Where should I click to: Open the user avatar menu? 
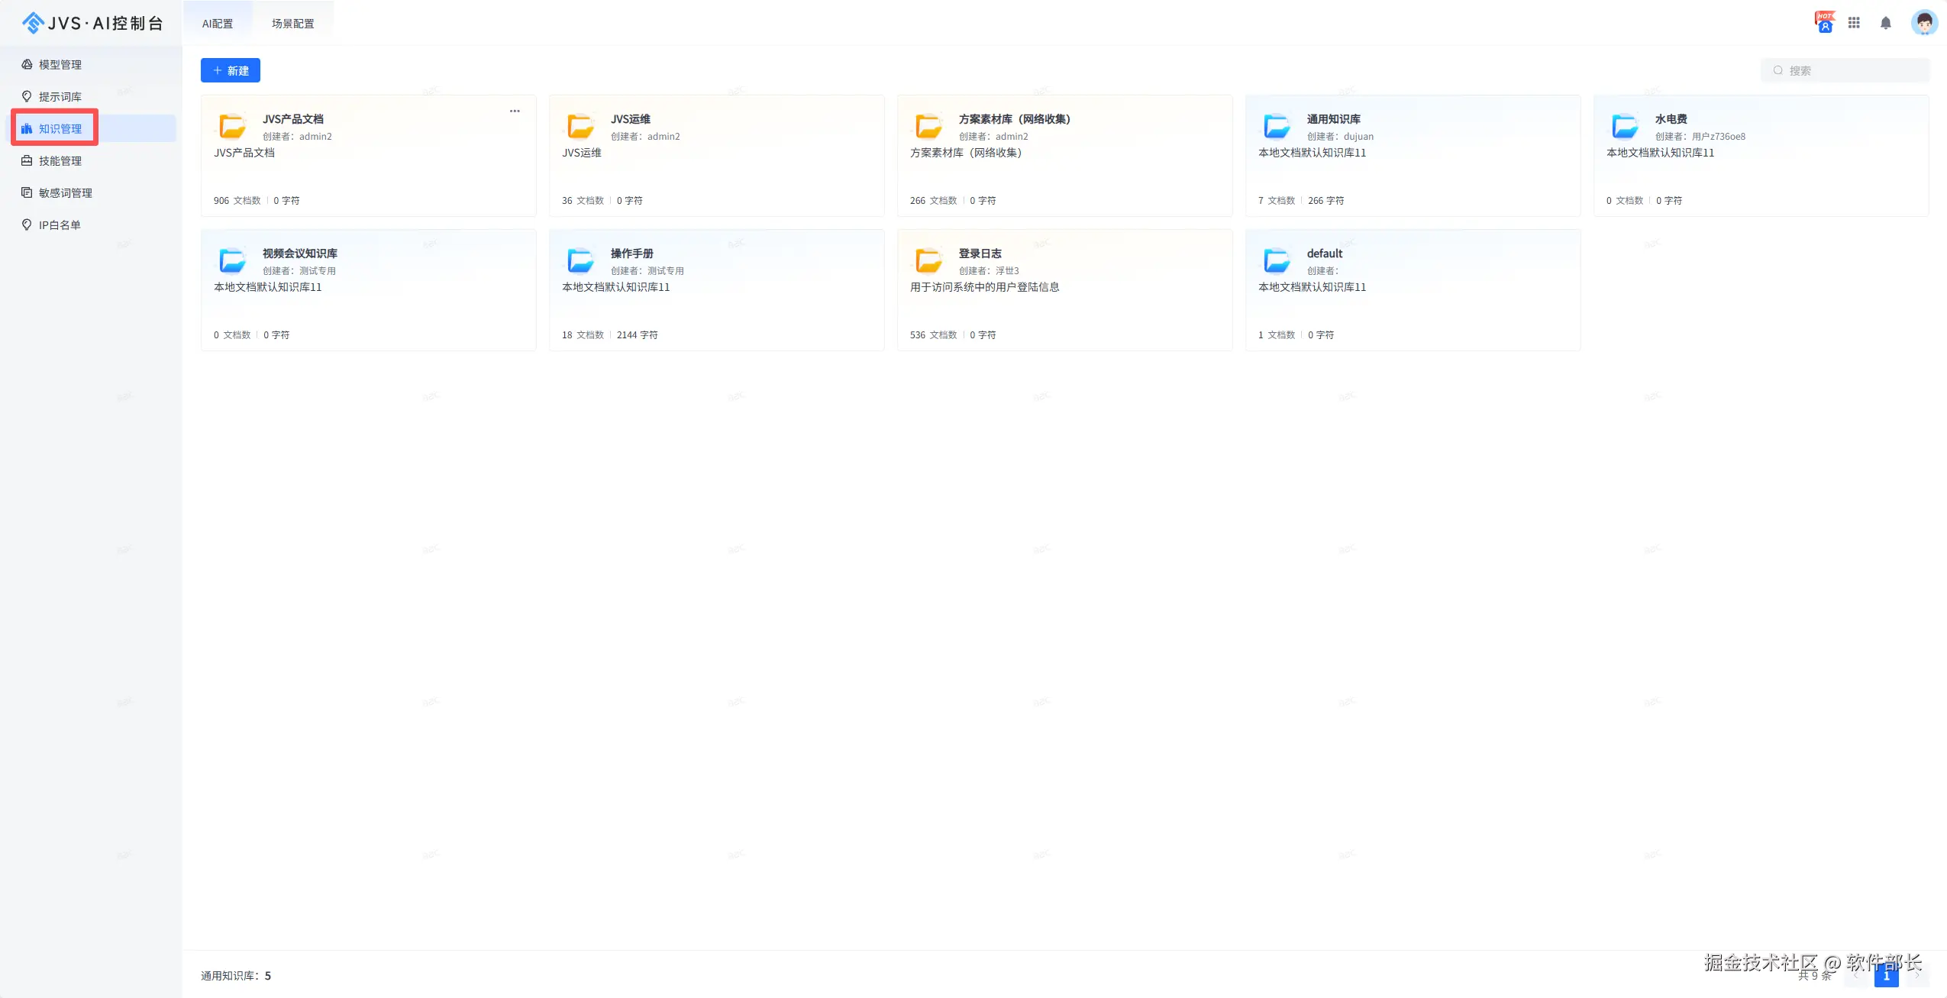point(1923,23)
